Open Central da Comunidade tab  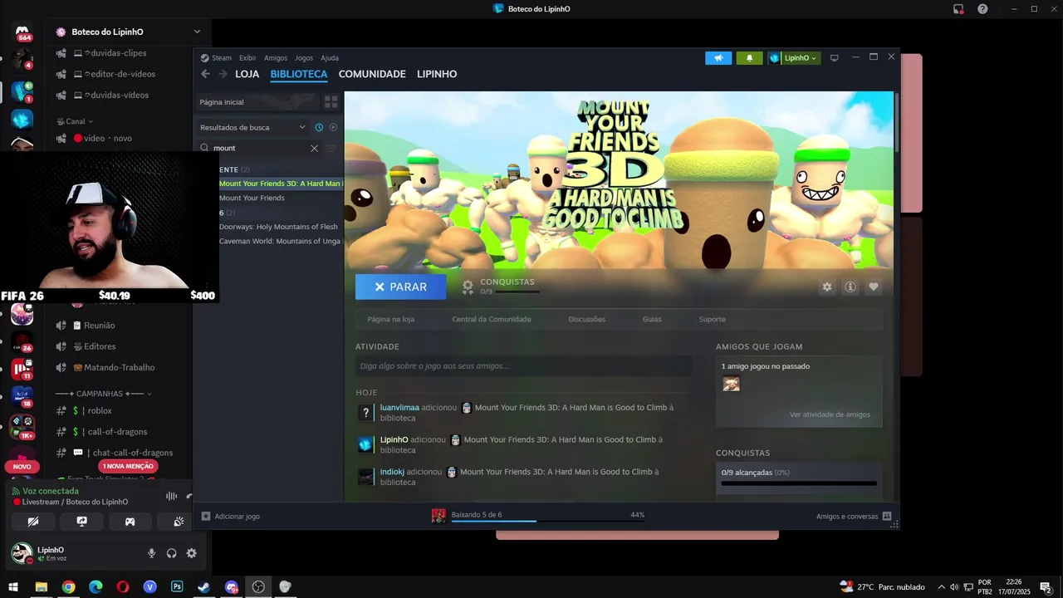click(492, 319)
